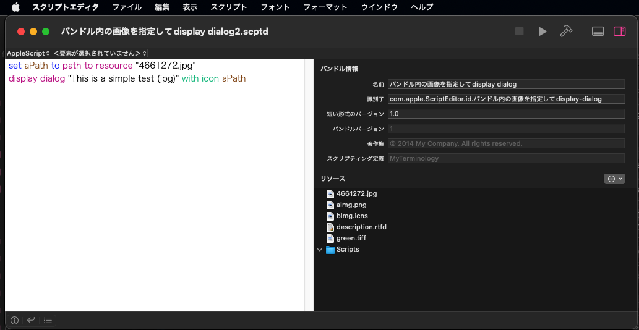This screenshot has height=330, width=639.
Task: Open the AppleScript language dropdown
Action: click(x=28, y=53)
